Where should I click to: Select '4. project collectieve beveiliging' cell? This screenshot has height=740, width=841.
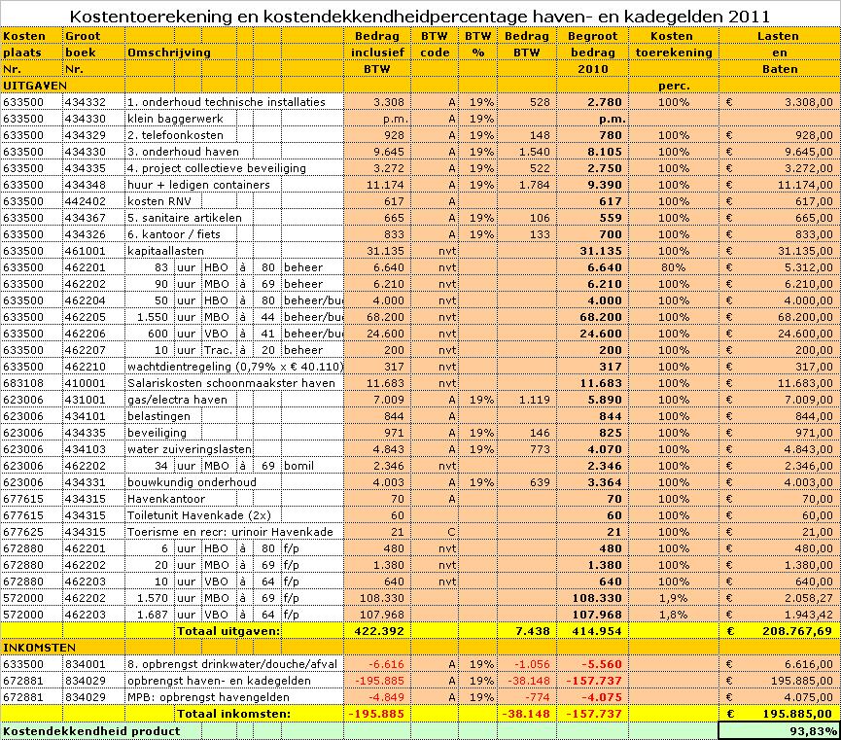coord(217,168)
